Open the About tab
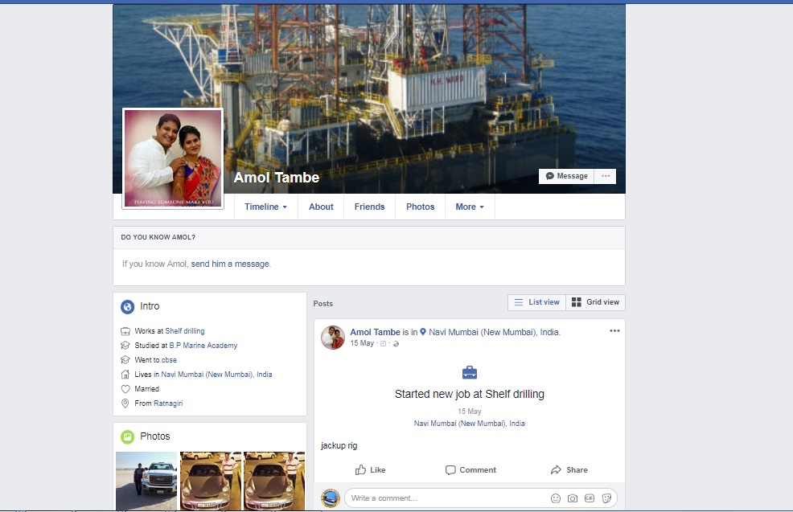The image size is (793, 512). click(321, 207)
